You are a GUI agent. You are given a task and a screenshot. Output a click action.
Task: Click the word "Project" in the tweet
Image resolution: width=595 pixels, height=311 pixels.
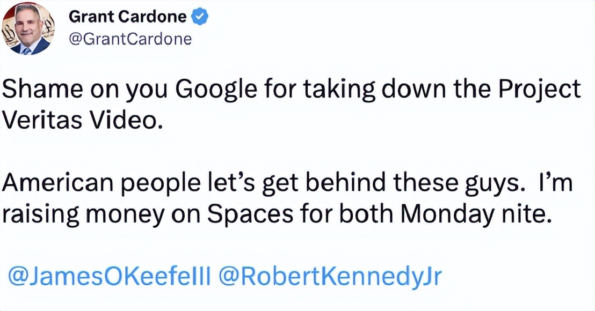[x=542, y=90]
